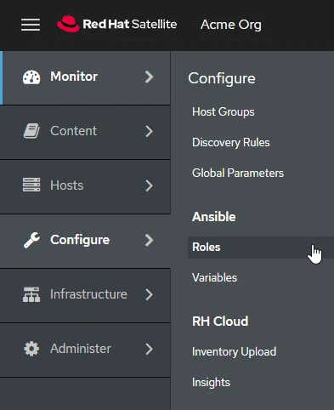Viewport: 334px width, 410px height.
Task: Toggle the hamburger navigation menu
Action: pyautogui.click(x=31, y=25)
